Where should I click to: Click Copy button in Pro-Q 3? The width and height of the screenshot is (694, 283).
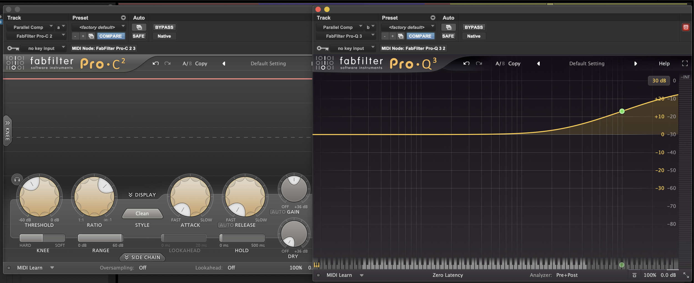514,63
